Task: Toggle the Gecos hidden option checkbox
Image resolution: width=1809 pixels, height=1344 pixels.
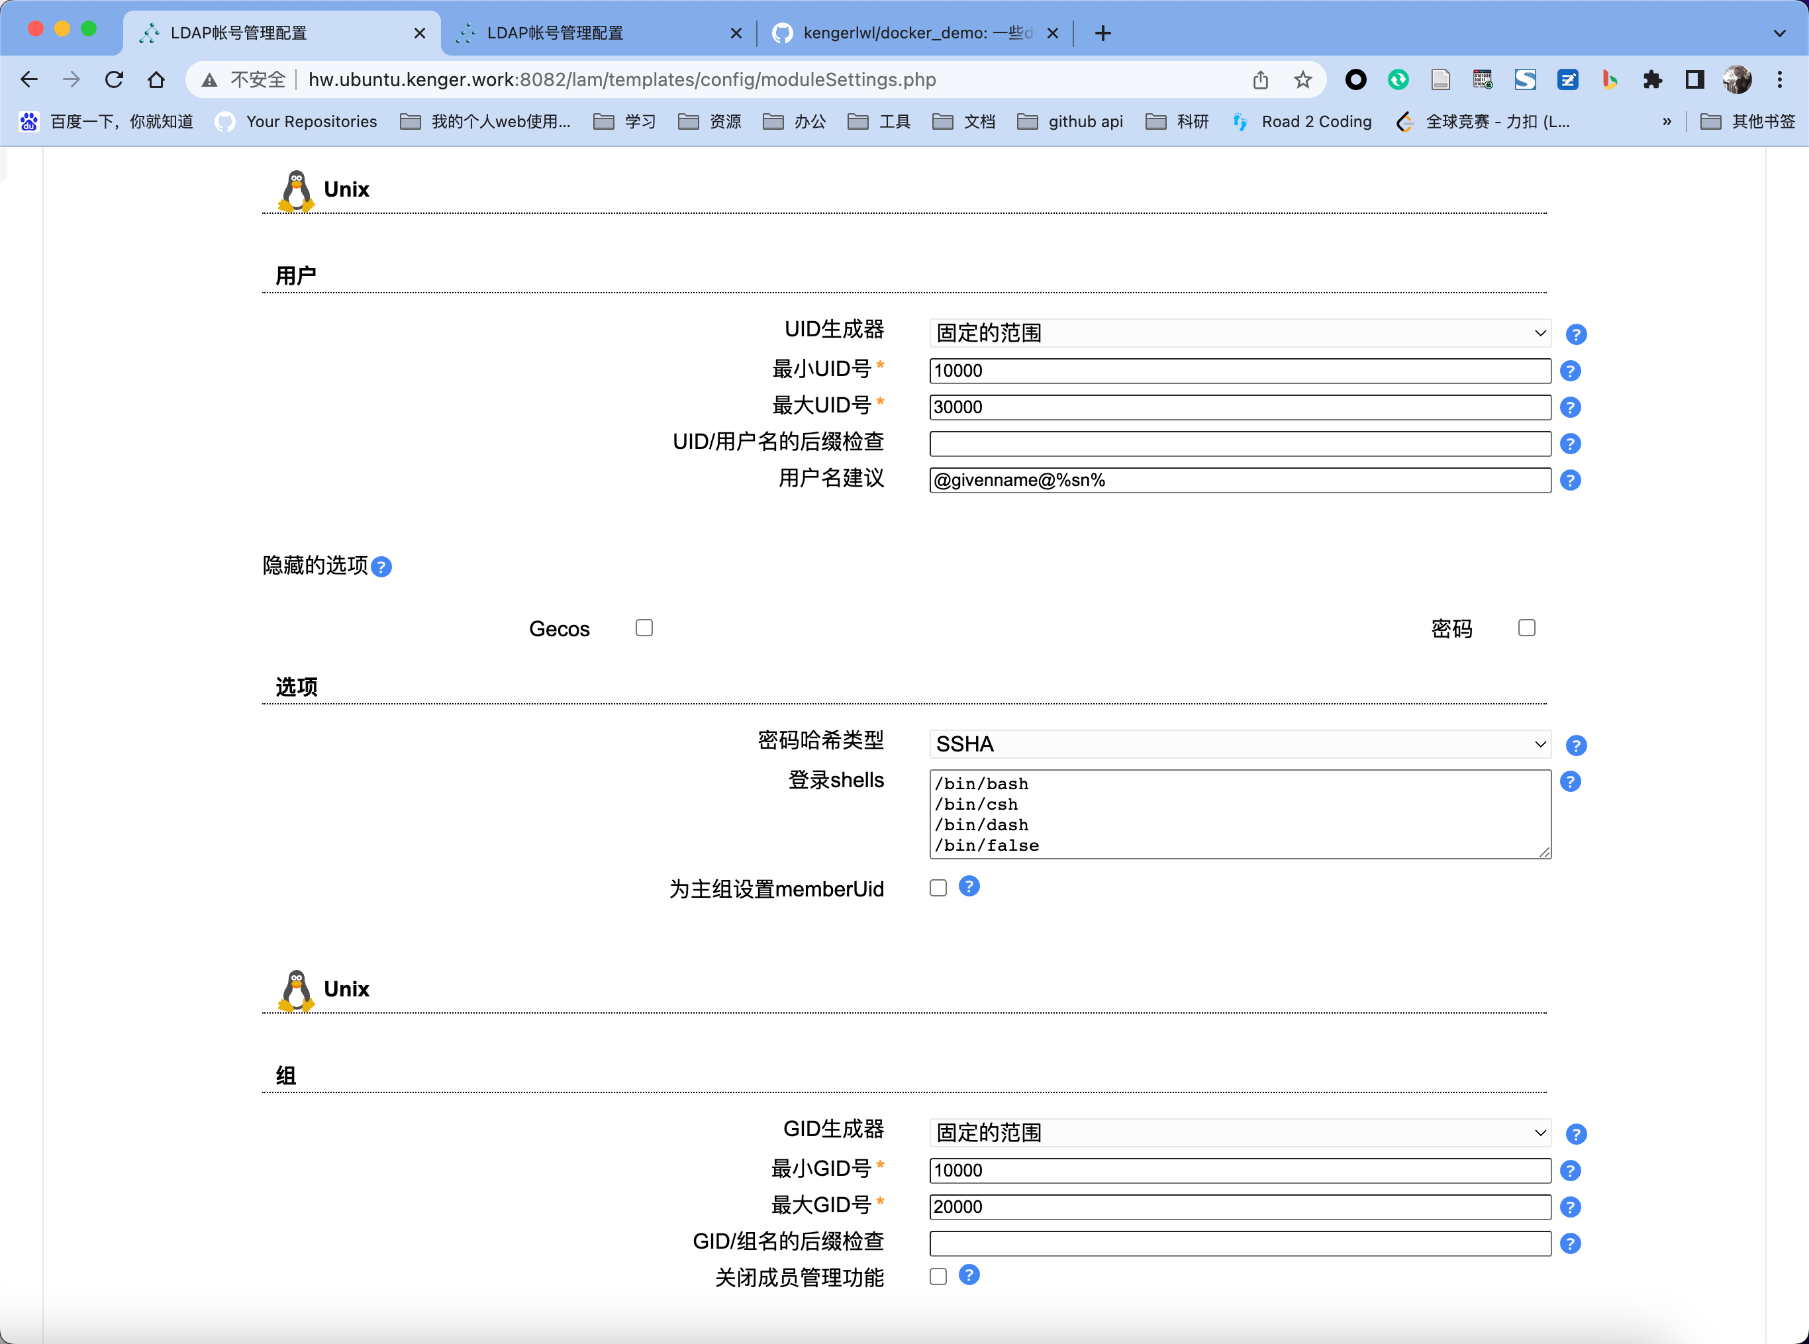Action: [x=644, y=628]
